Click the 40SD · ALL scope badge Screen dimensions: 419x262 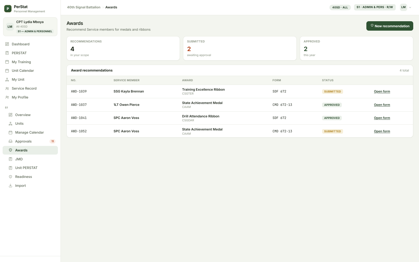(340, 7)
